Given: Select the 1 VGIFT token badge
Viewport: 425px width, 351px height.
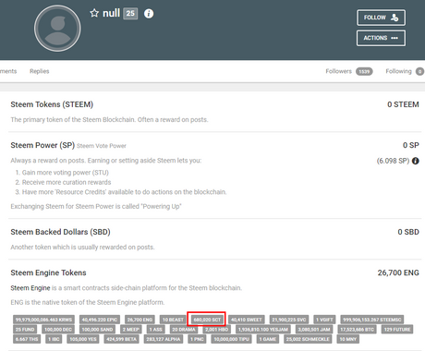Looking at the screenshot, I should [324, 320].
